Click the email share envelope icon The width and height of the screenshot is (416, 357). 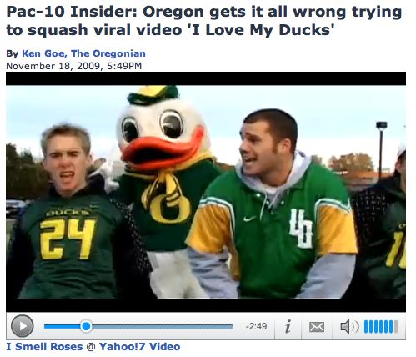click(x=317, y=327)
